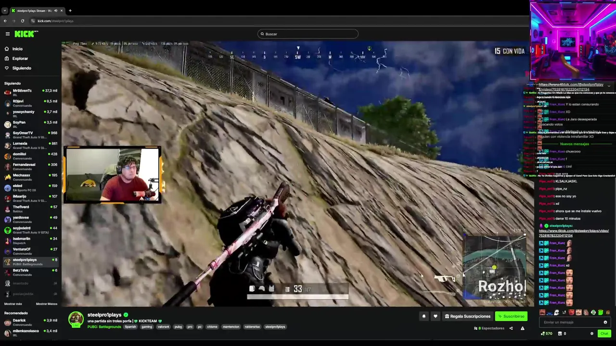Click the browser reload button
The height and width of the screenshot is (346, 616).
click(22, 21)
